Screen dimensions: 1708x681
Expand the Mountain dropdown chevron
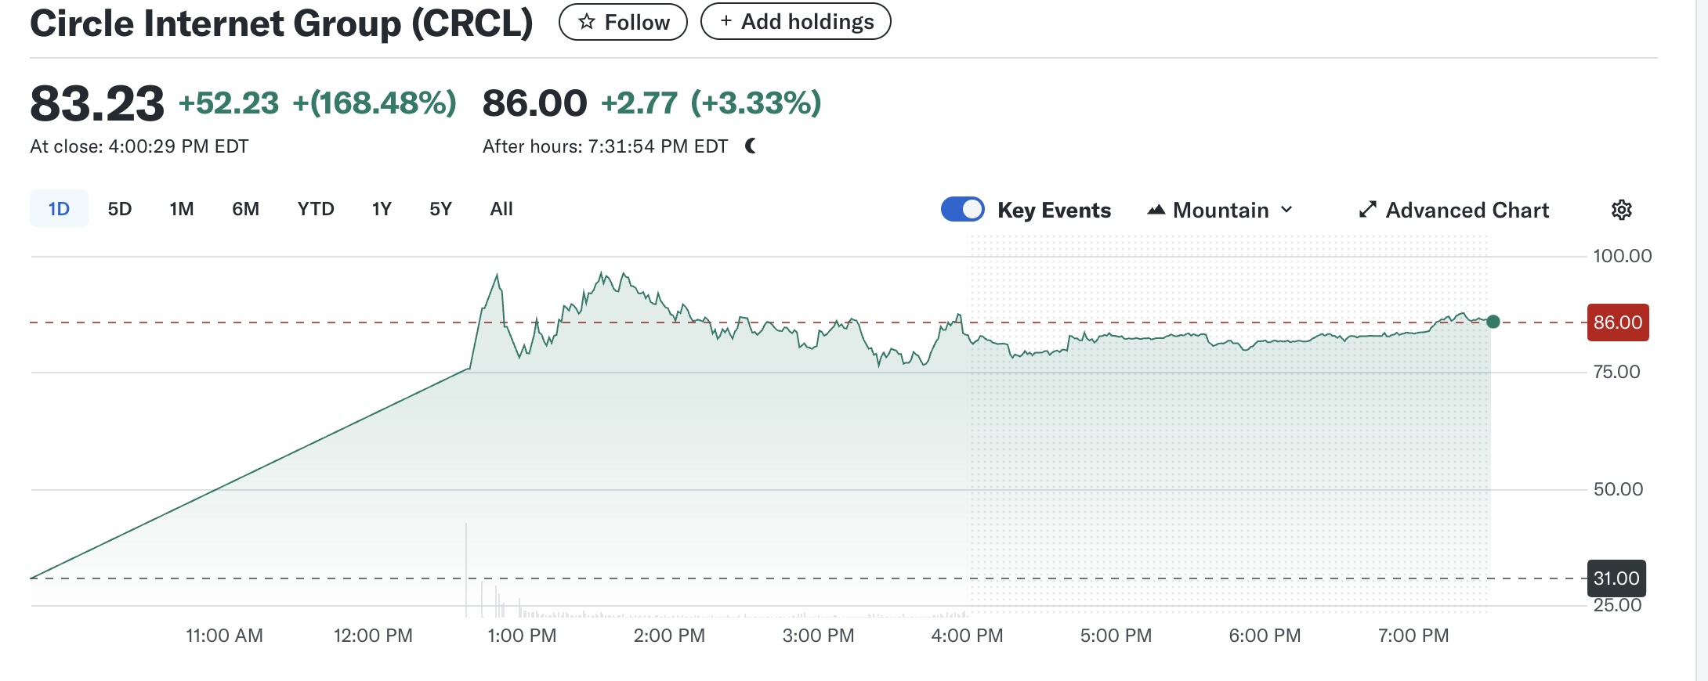(1286, 210)
